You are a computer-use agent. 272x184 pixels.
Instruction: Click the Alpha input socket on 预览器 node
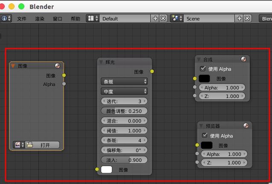(197, 153)
